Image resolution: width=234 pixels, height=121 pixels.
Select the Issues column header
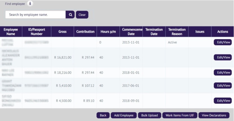tap(200, 32)
